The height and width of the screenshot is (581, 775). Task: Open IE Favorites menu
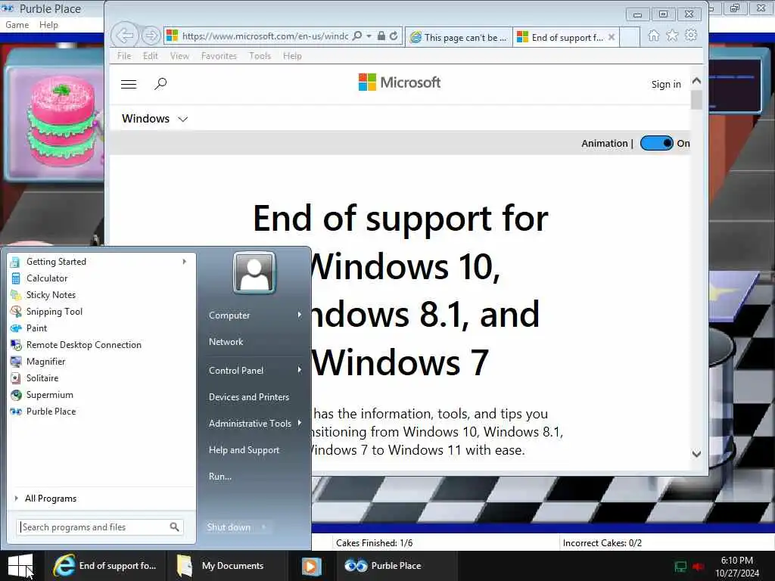(x=219, y=56)
